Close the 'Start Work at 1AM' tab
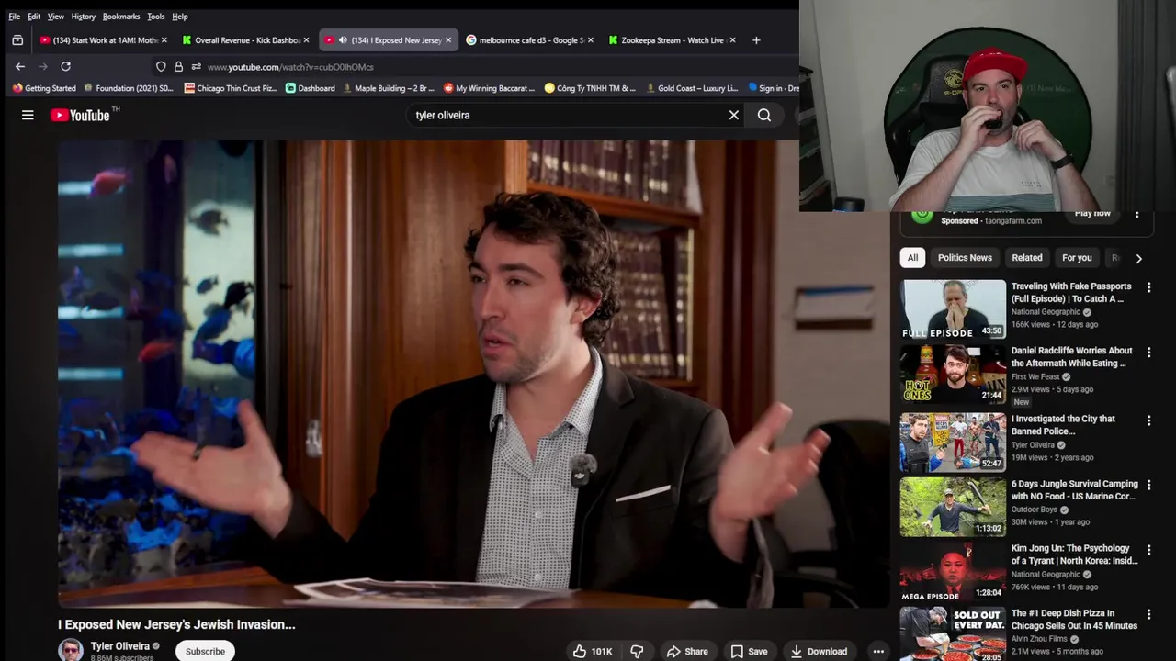This screenshot has width=1176, height=661. [x=164, y=40]
